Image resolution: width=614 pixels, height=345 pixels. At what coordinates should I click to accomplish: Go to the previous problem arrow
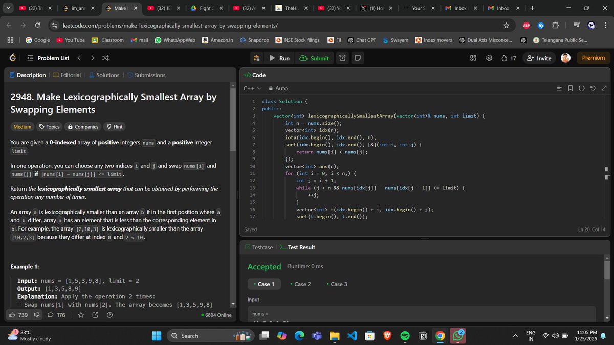click(x=79, y=58)
